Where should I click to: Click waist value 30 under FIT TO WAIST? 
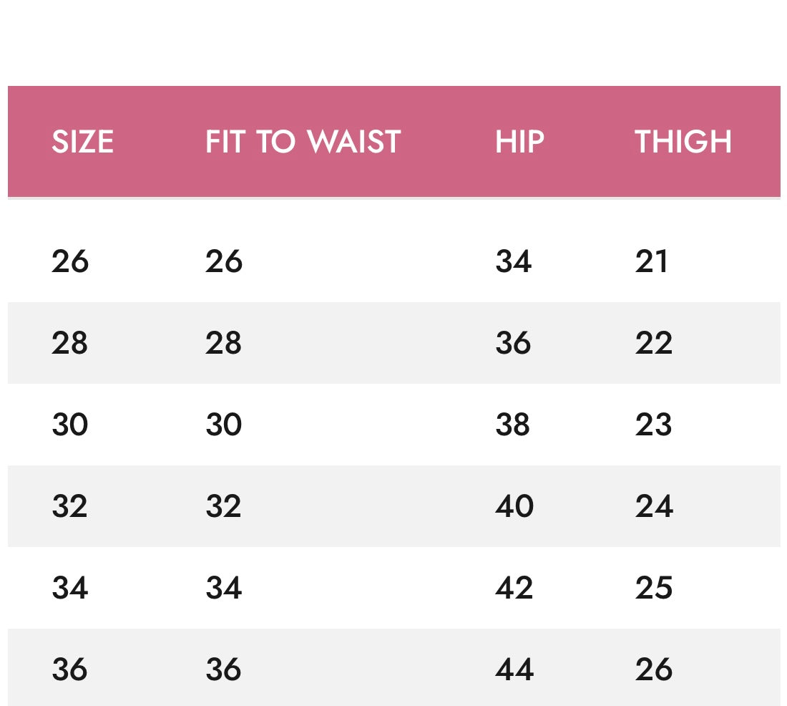pyautogui.click(x=224, y=425)
